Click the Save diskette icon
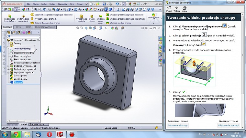Image resolution: width=246 pixels, height=138 pixels. pyautogui.click(x=104, y=4)
